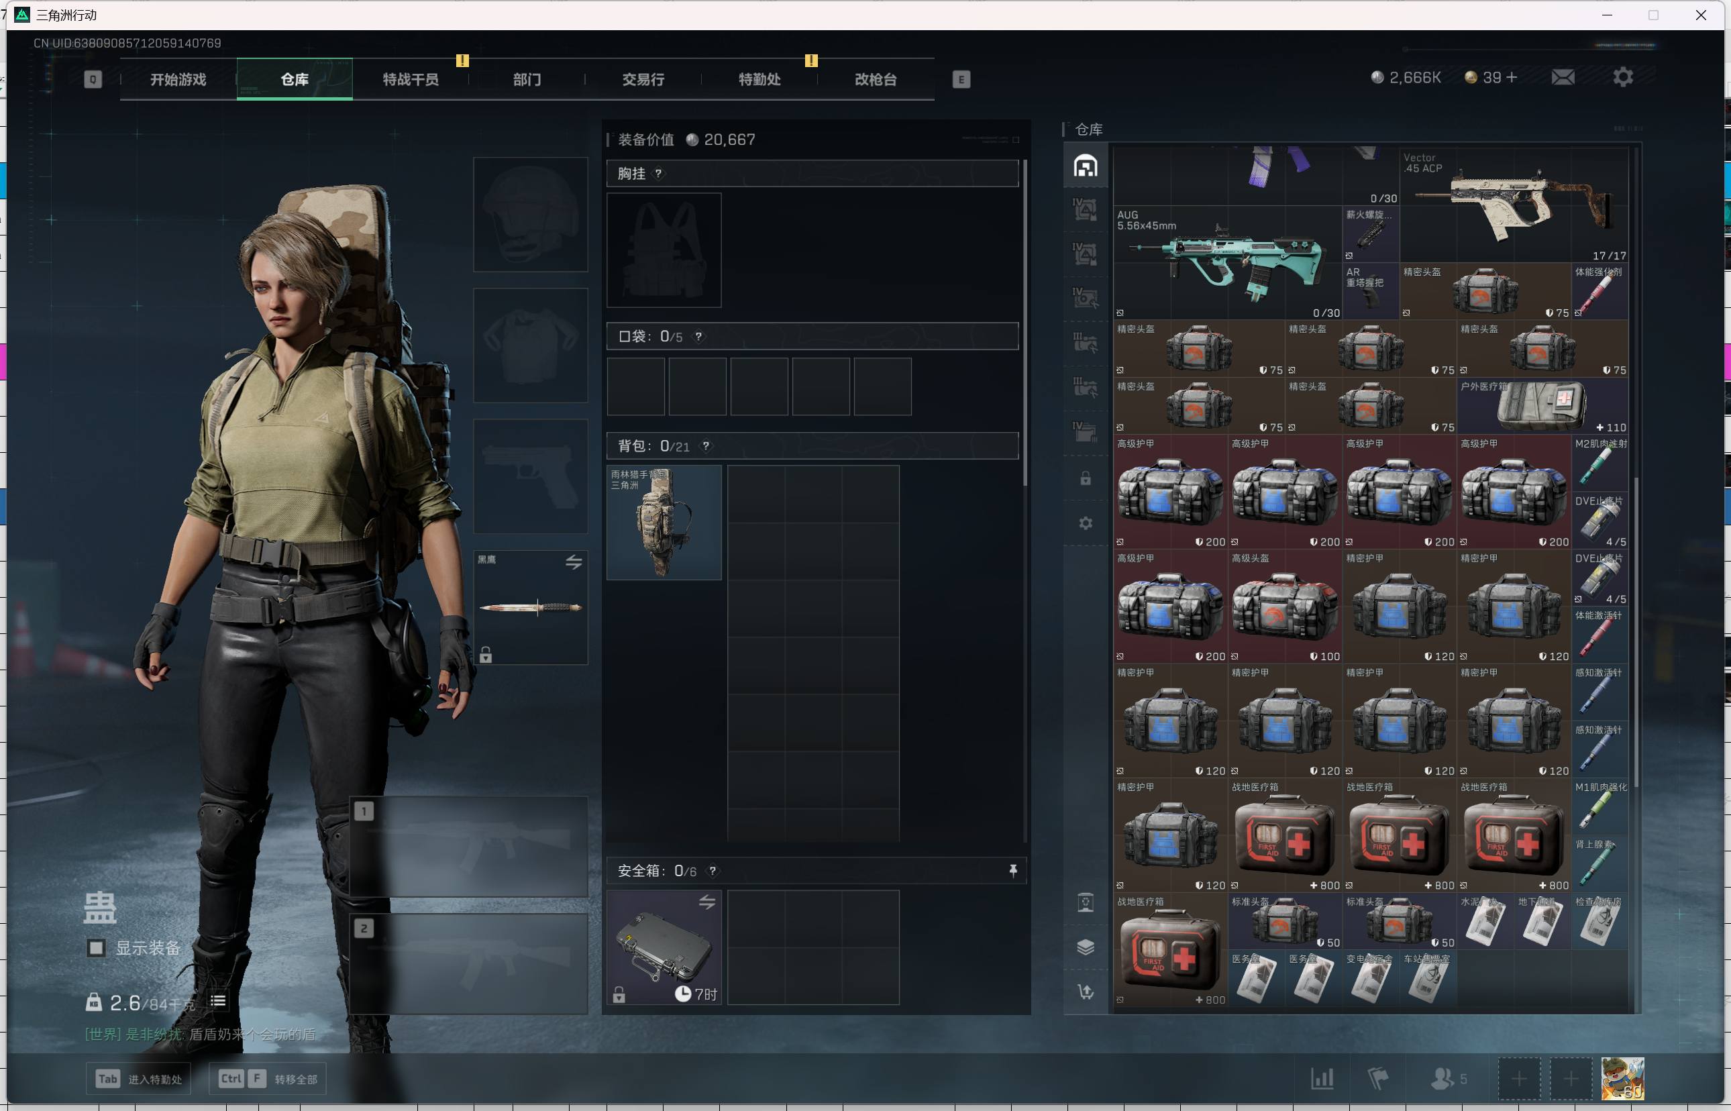Image resolution: width=1731 pixels, height=1111 pixels.
Task: Select main warehouse icon in sidebar
Action: 1086,166
